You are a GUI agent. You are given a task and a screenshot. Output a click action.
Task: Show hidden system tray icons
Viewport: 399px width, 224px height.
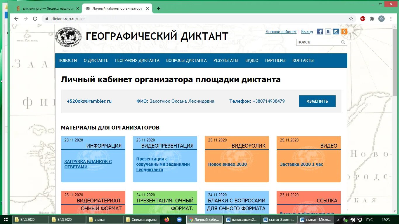click(x=339, y=220)
